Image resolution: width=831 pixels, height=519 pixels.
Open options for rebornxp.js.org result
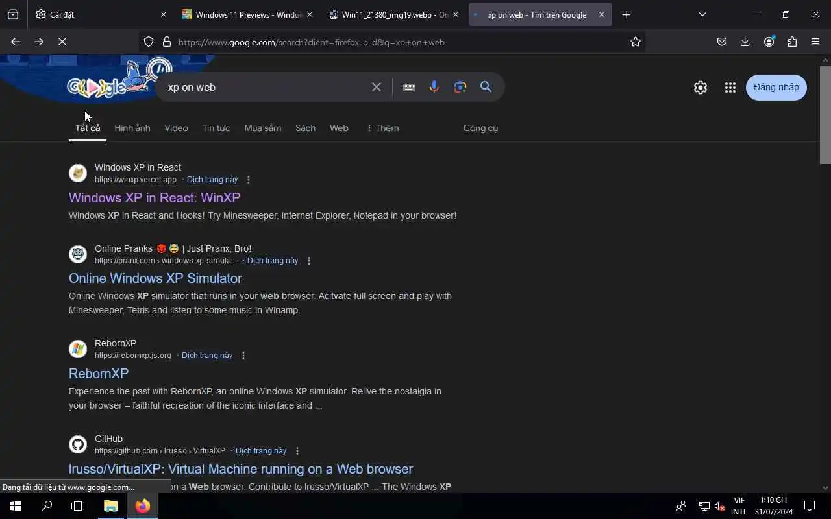243,356
